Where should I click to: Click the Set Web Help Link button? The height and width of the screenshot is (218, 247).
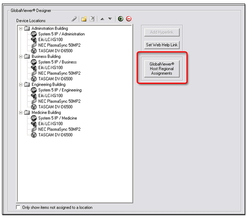(162, 45)
